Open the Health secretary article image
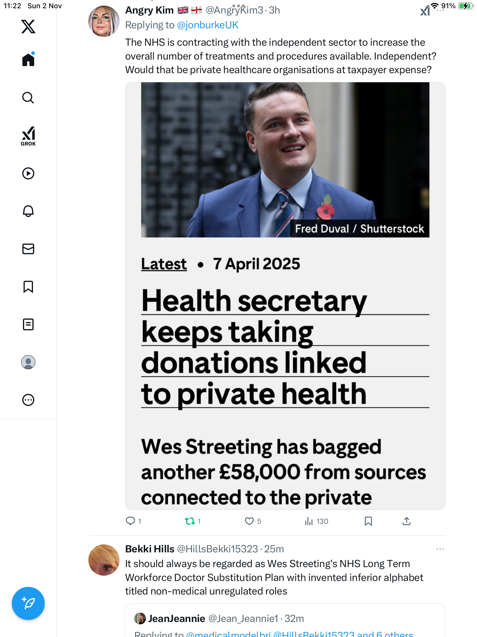Image resolution: width=477 pixels, height=637 pixels. coord(285,295)
